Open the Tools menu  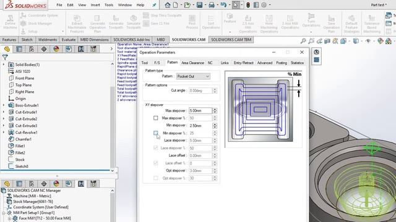pos(109,5)
